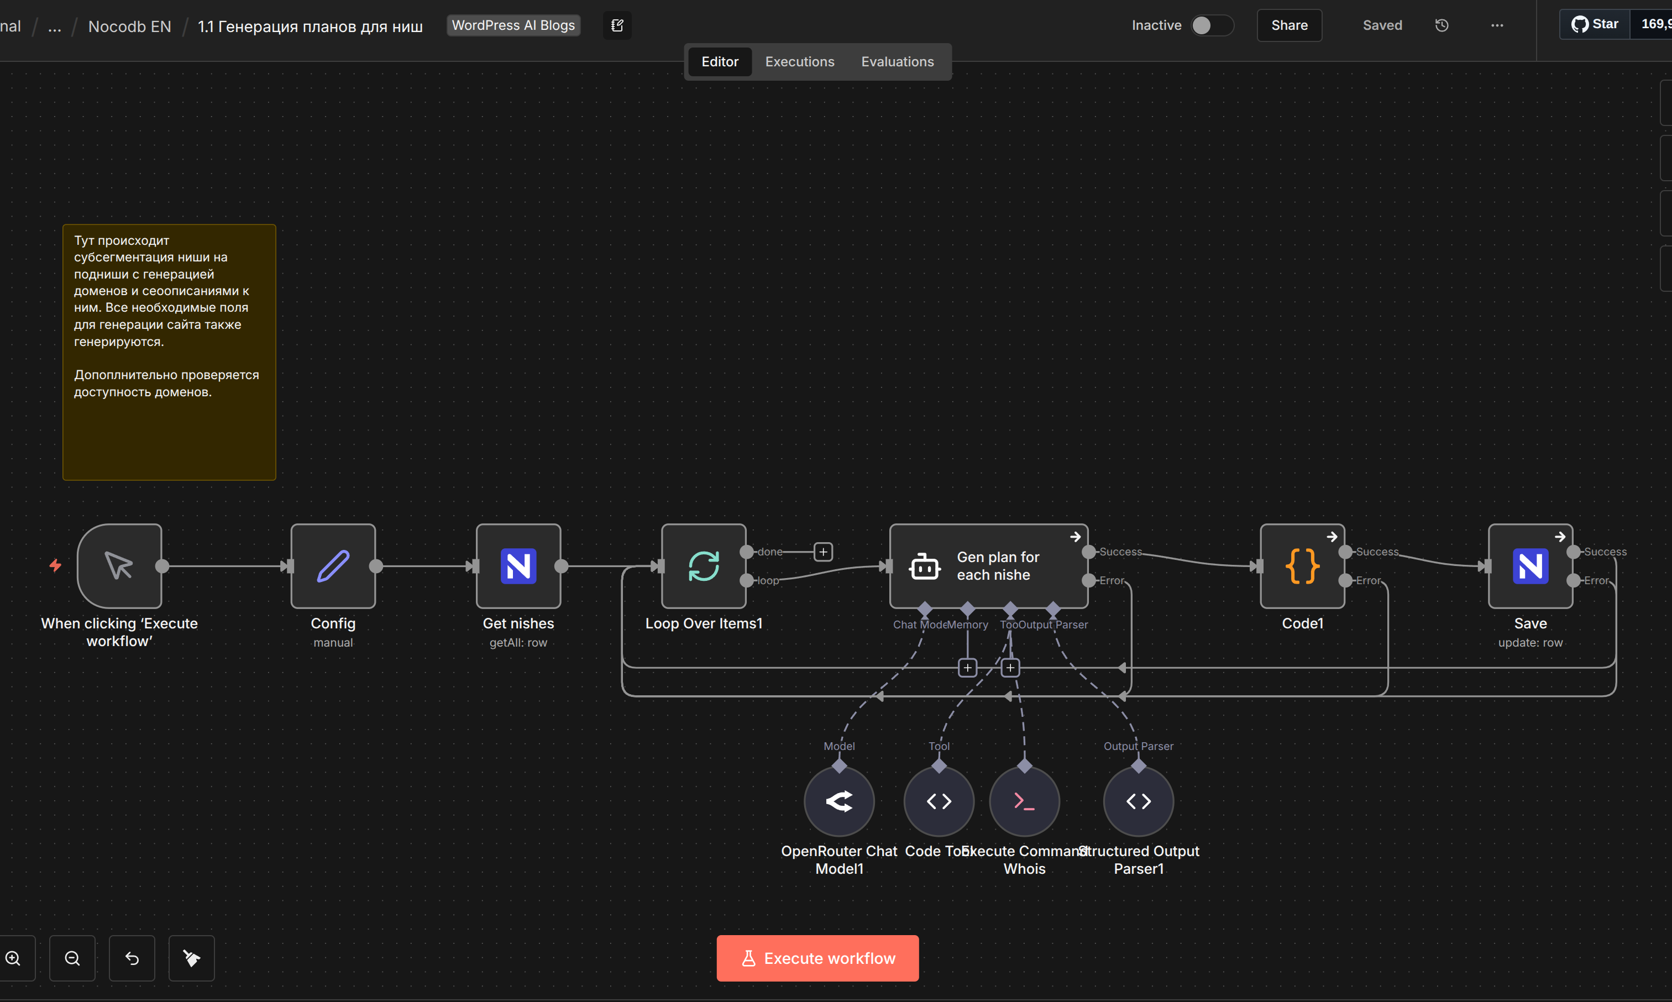Open the Config edit node
Screen dimensions: 1672x1002
[x=333, y=566]
